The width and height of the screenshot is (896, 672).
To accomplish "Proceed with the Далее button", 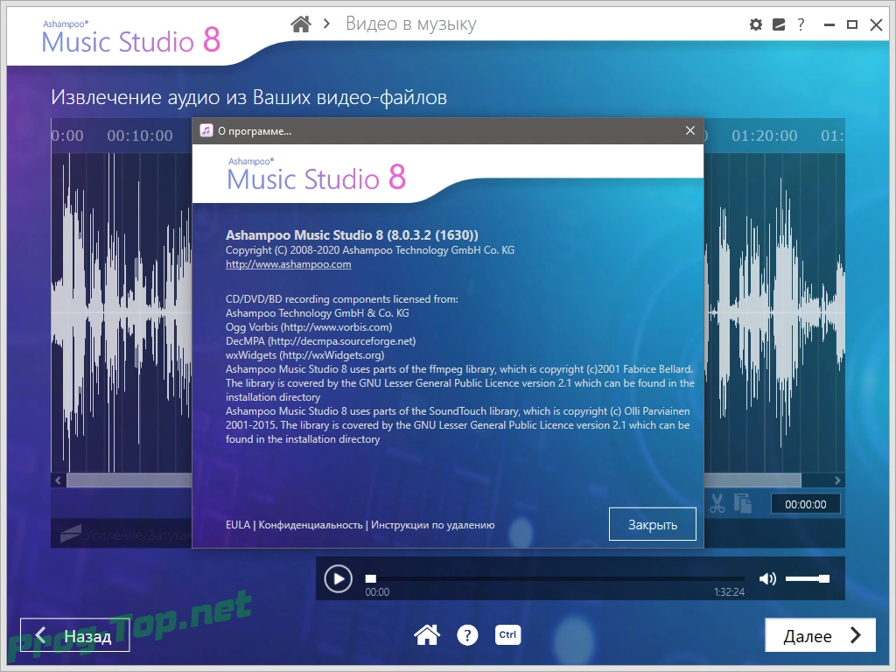I will (x=820, y=635).
